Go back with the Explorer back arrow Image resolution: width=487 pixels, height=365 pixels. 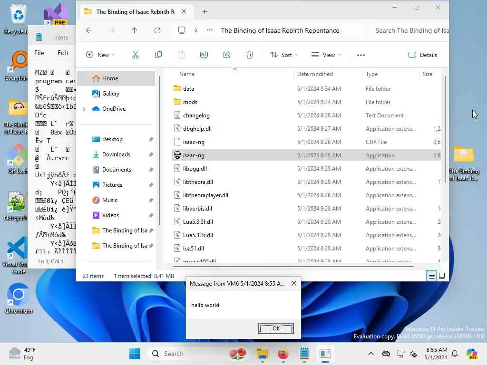[89, 30]
